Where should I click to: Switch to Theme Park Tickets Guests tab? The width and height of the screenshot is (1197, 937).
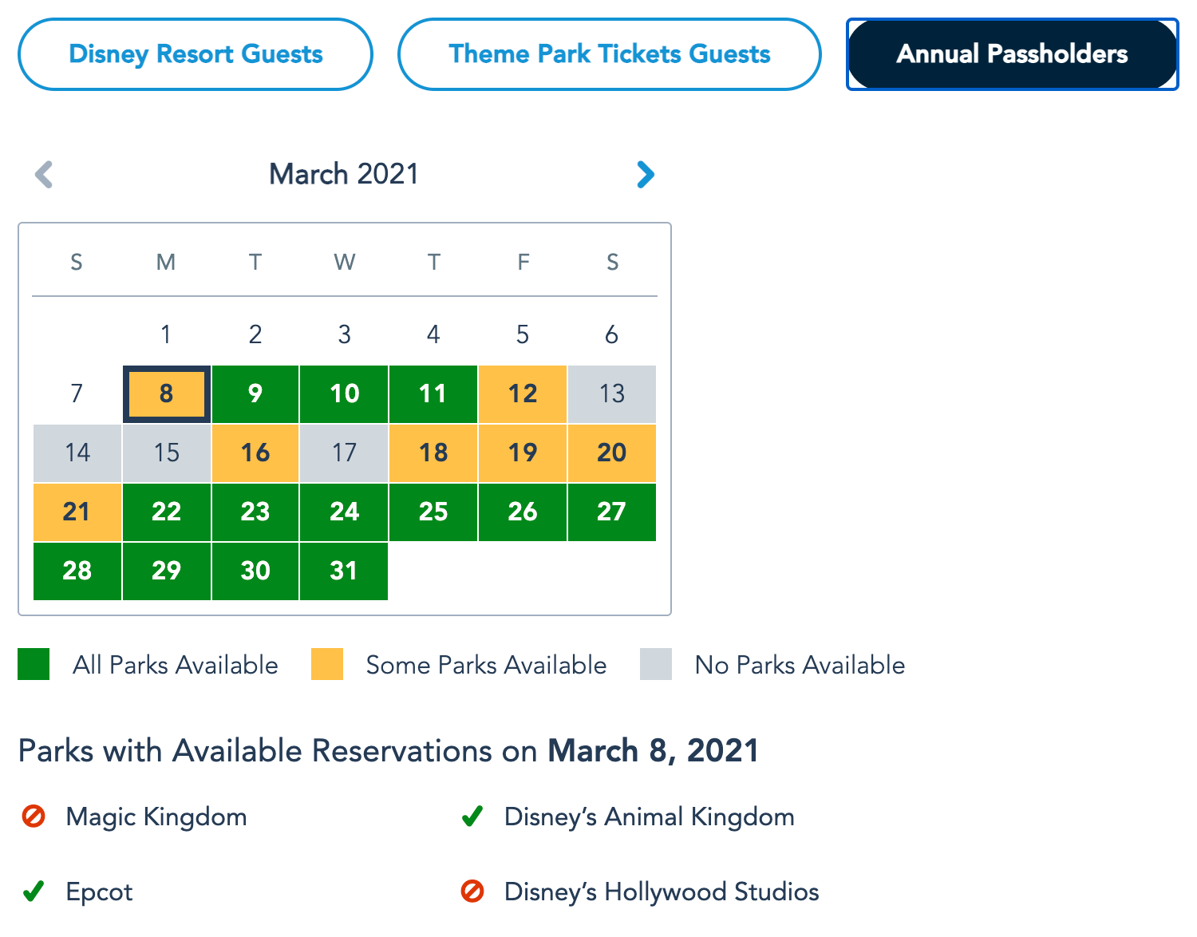(x=609, y=54)
